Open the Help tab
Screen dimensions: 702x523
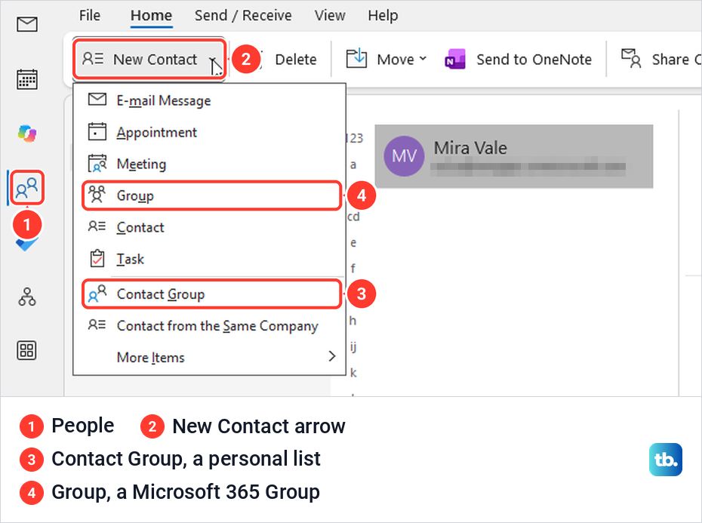pos(383,15)
